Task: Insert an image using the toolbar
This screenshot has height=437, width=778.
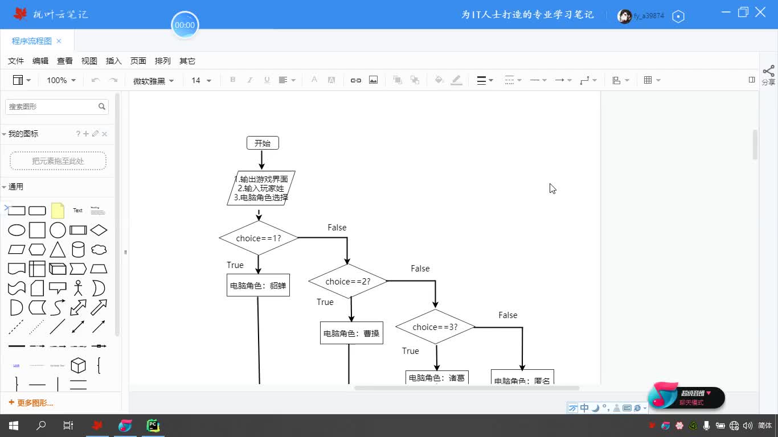Action: coord(373,80)
